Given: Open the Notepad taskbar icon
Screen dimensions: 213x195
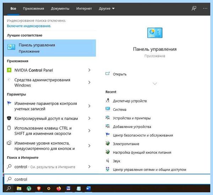Looking at the screenshot, I should pos(78,188).
